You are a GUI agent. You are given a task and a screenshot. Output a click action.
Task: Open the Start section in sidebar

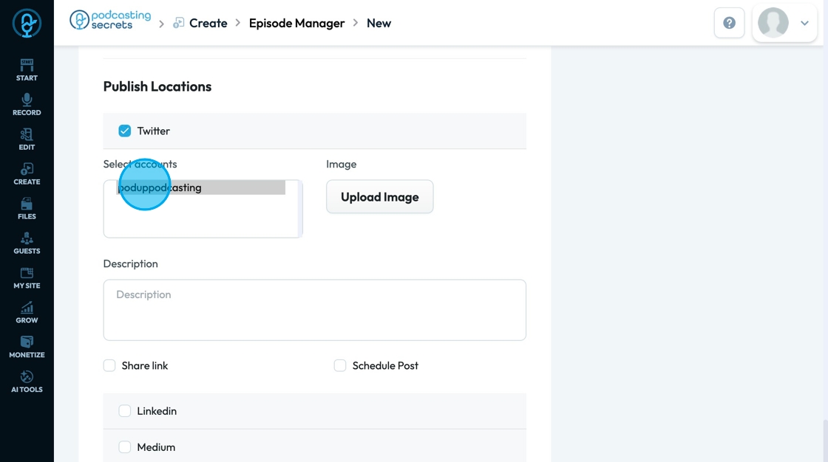(27, 69)
